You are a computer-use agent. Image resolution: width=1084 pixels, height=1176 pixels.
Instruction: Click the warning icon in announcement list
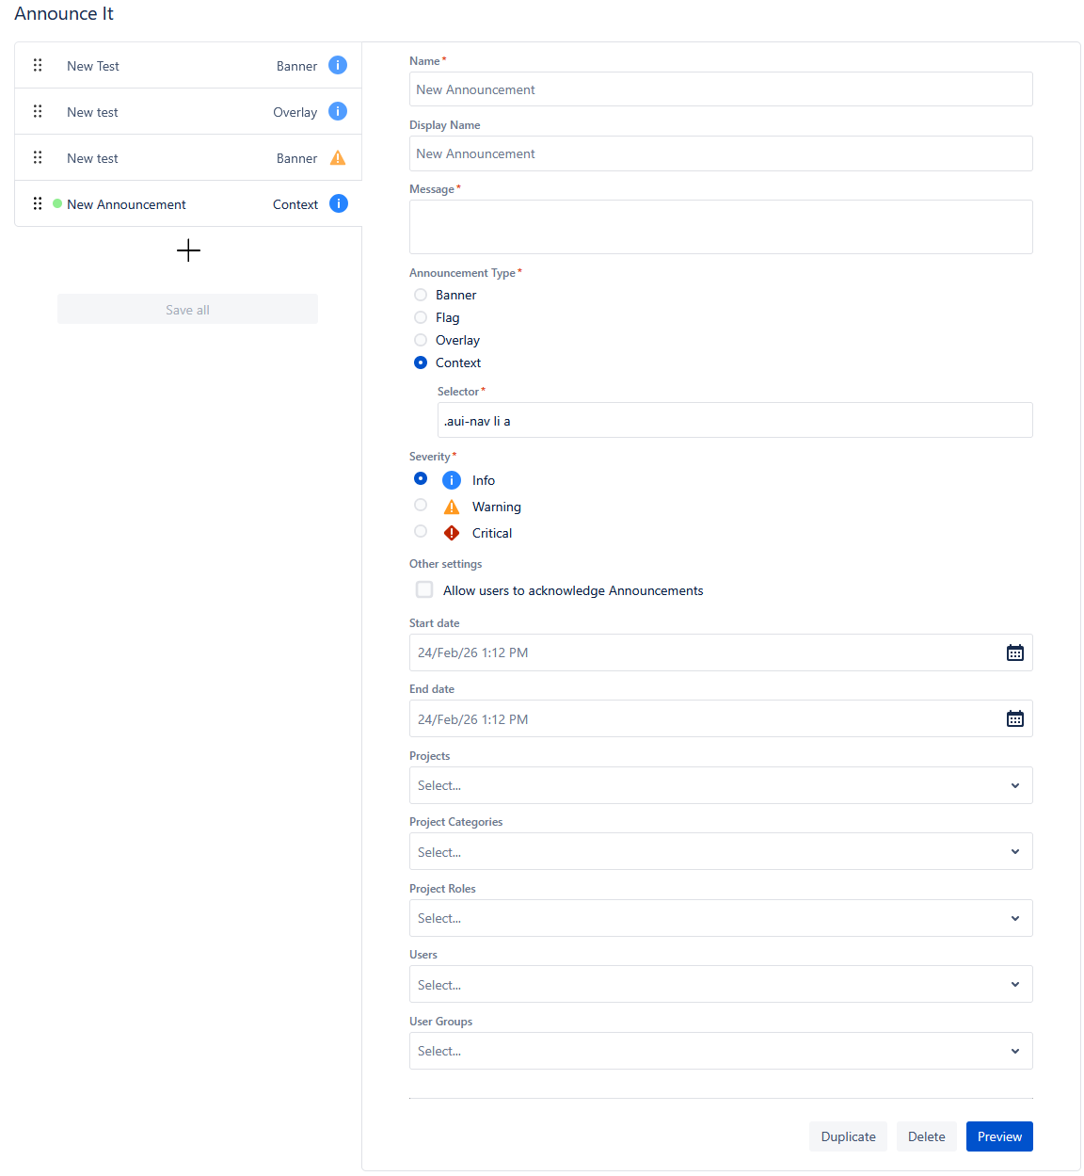coord(338,158)
